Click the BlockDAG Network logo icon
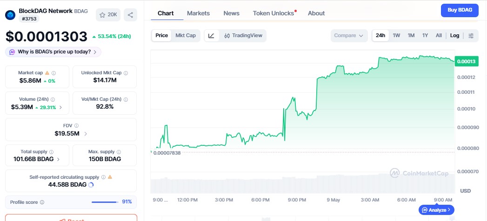Image resolution: width=487 pixels, height=221 pixels. click(x=10, y=15)
